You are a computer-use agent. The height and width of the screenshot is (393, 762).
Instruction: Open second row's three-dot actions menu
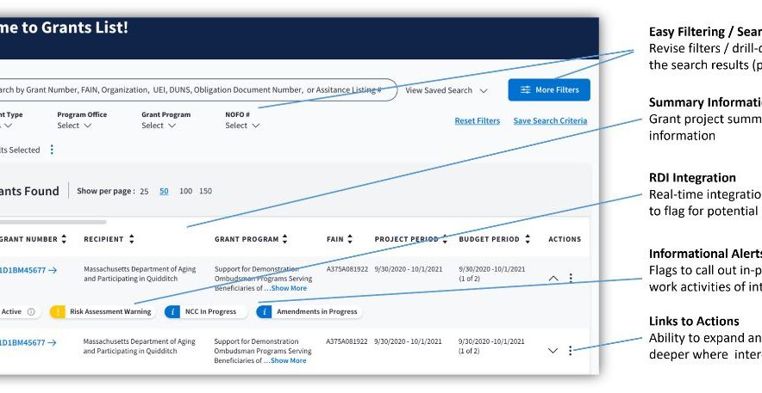(571, 350)
